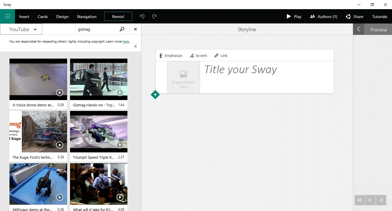This screenshot has height=211, width=392.
Task: Click the 'The Kuga: Ford's techn...' title text
Action: (33, 157)
